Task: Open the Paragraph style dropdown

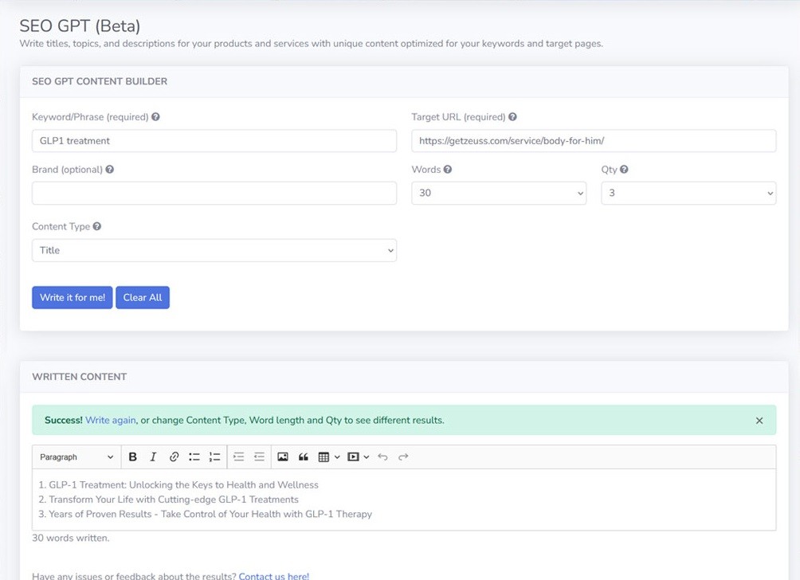Action: click(x=76, y=457)
